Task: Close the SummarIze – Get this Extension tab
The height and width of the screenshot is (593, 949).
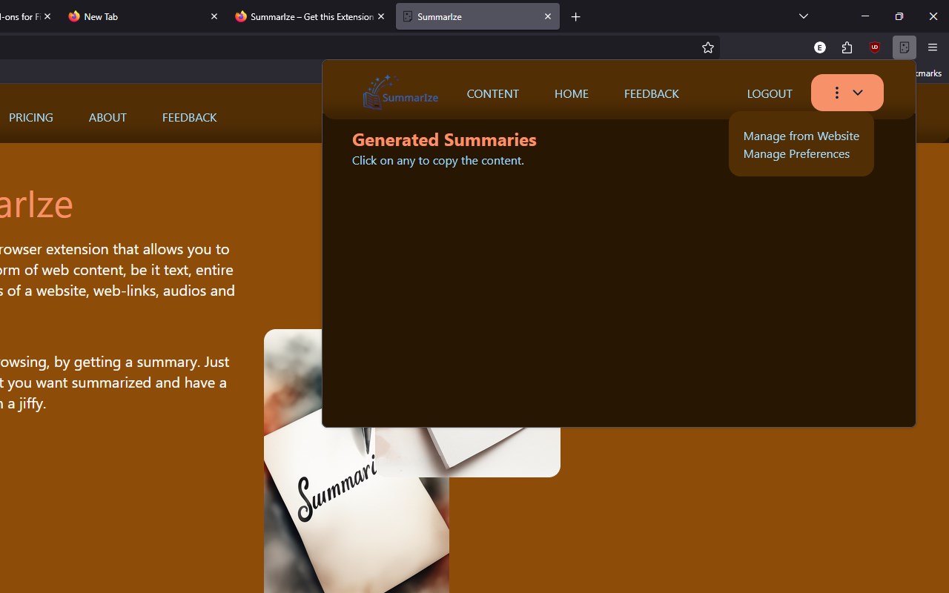Action: [x=381, y=16]
